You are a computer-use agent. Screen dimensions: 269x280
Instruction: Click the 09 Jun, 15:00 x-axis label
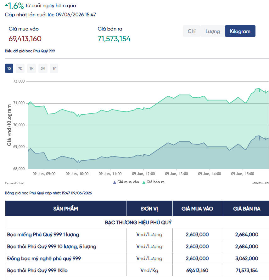(x=243, y=174)
